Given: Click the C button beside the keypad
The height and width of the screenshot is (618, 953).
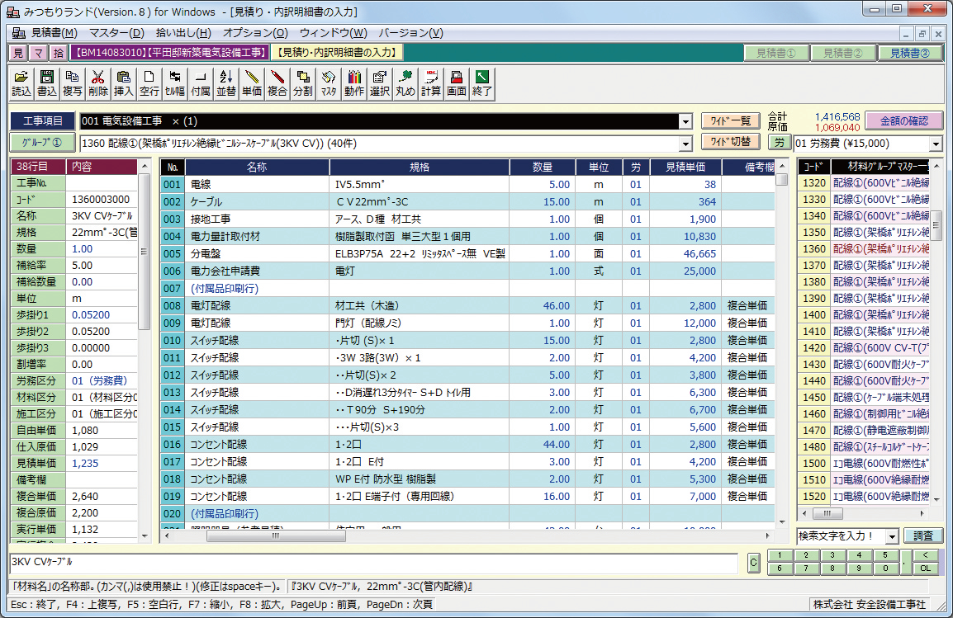Looking at the screenshot, I should pos(753,563).
